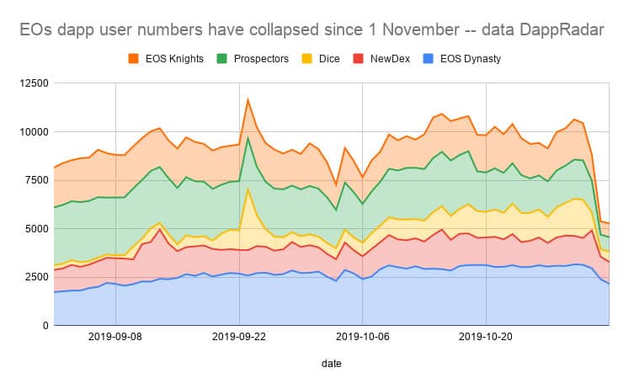This screenshot has width=629, height=389.
Task: Click the red NewDex legend swatch
Action: point(358,59)
